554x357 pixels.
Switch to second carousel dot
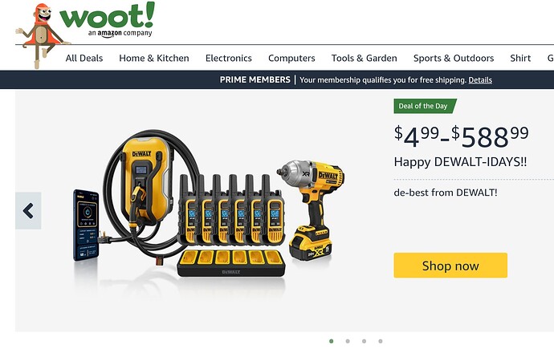pyautogui.click(x=348, y=341)
